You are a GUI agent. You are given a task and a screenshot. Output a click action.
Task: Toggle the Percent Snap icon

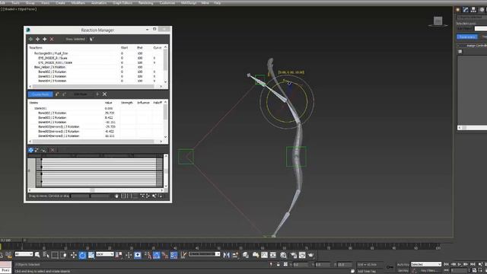tap(165, 255)
